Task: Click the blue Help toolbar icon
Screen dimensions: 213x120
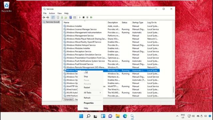Action: point(71,17)
